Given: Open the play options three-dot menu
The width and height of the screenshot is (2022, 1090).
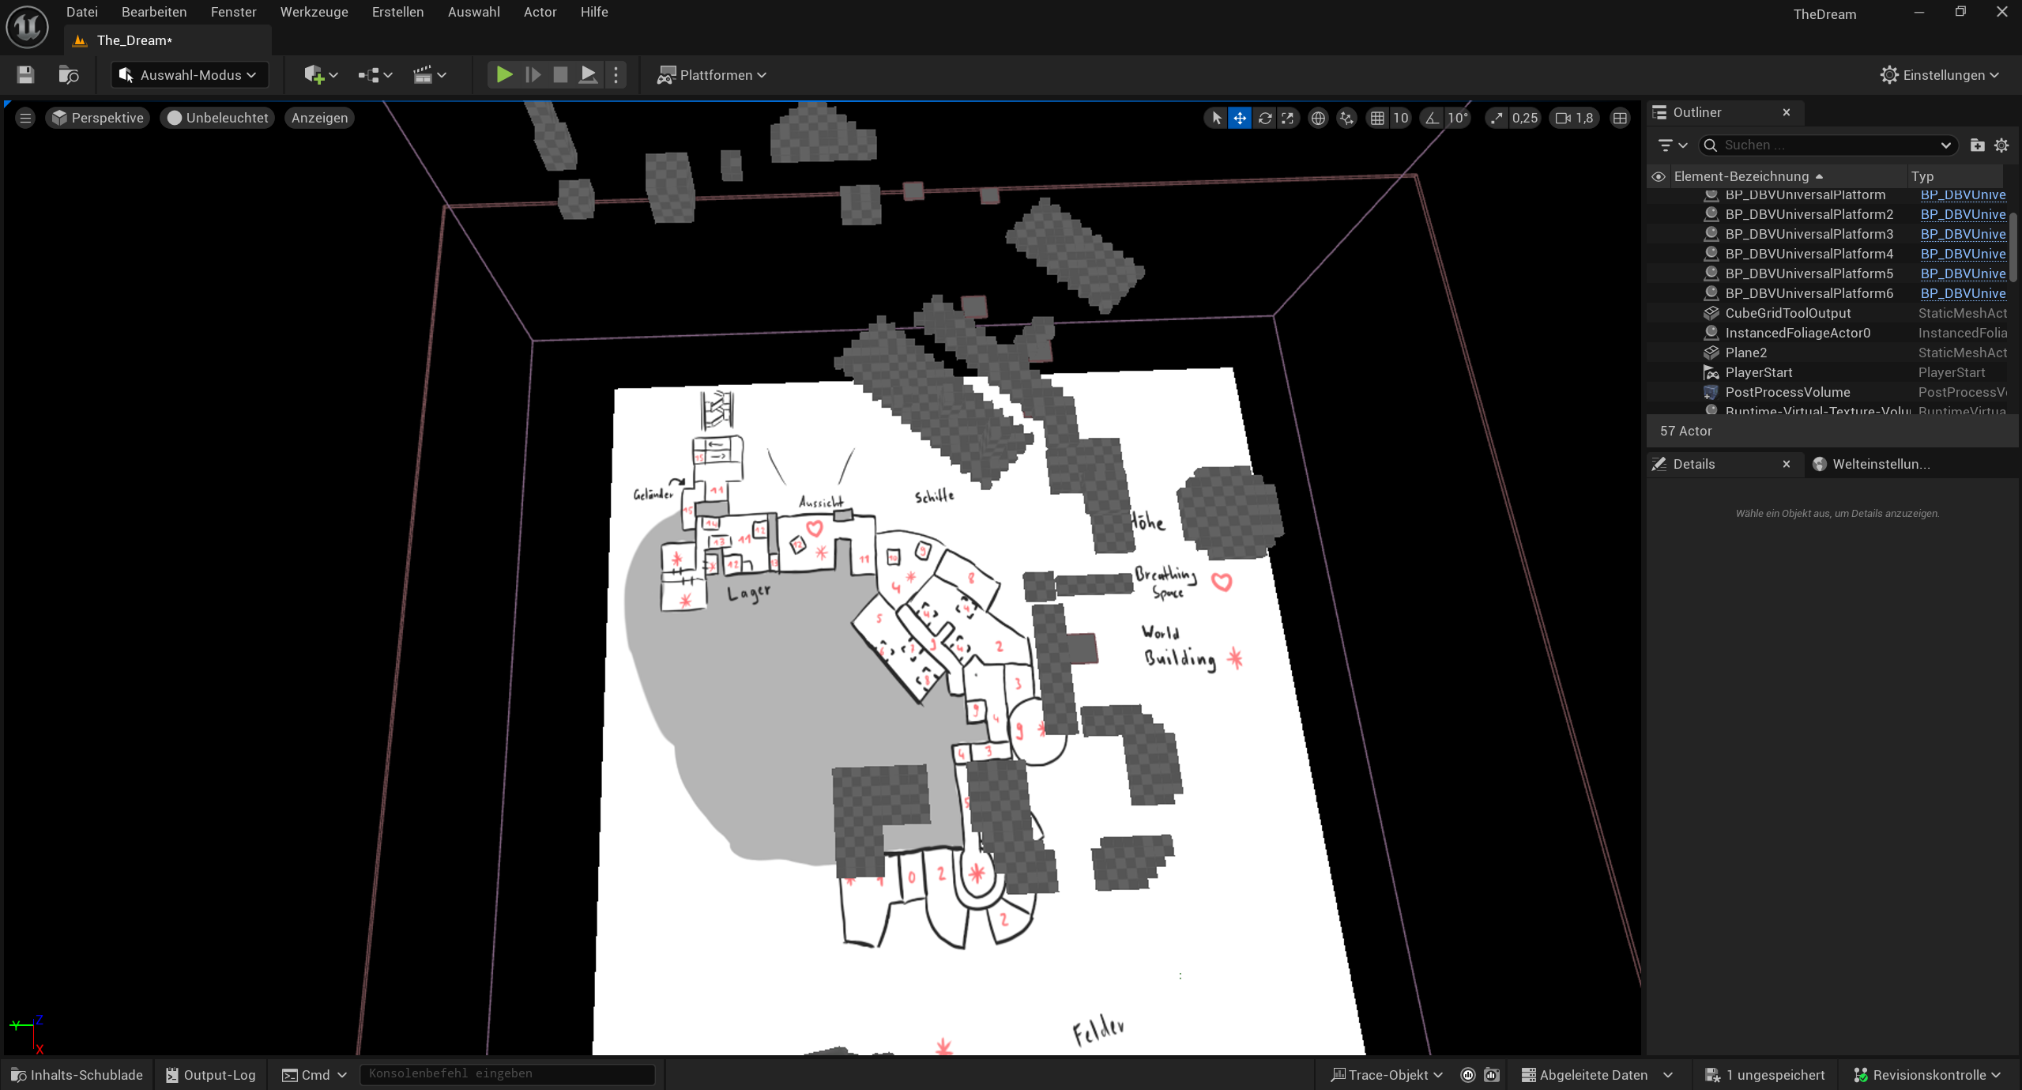Looking at the screenshot, I should pyautogui.click(x=616, y=75).
